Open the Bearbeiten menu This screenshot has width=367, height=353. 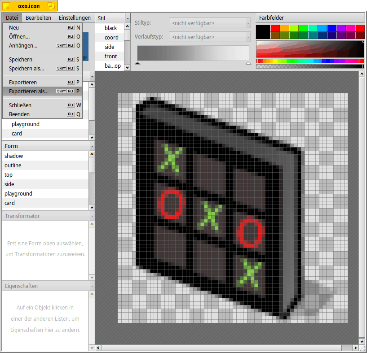[x=38, y=18]
